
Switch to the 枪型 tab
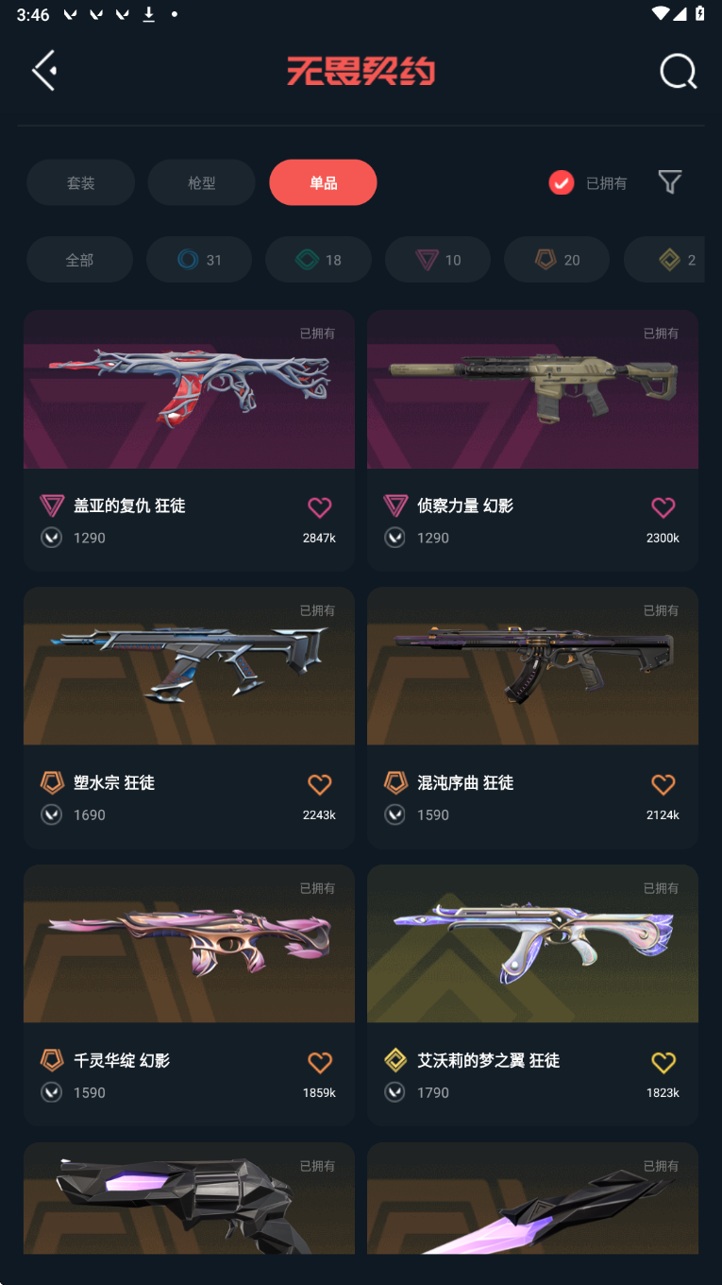point(201,182)
